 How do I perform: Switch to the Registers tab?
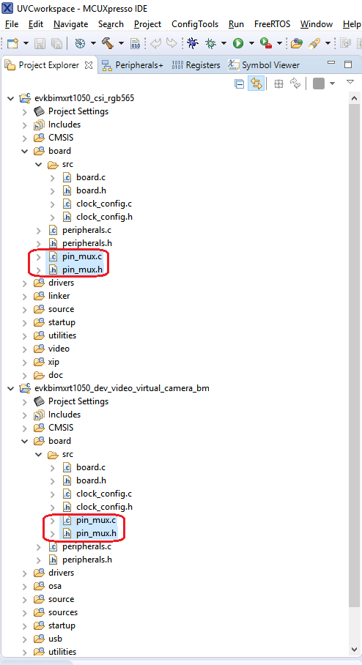point(196,65)
